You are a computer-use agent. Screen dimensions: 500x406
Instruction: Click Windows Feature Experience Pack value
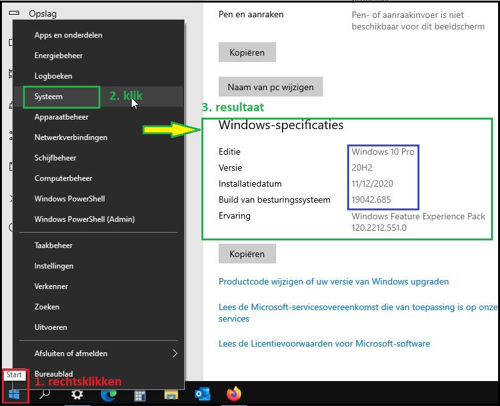click(418, 222)
